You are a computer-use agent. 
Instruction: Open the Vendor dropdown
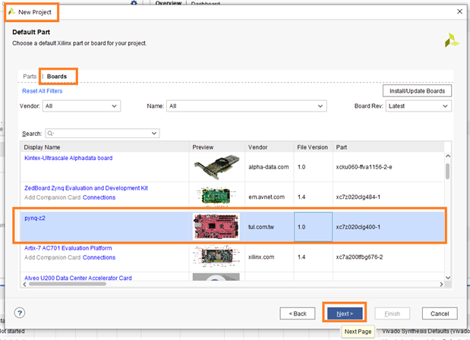pos(81,106)
